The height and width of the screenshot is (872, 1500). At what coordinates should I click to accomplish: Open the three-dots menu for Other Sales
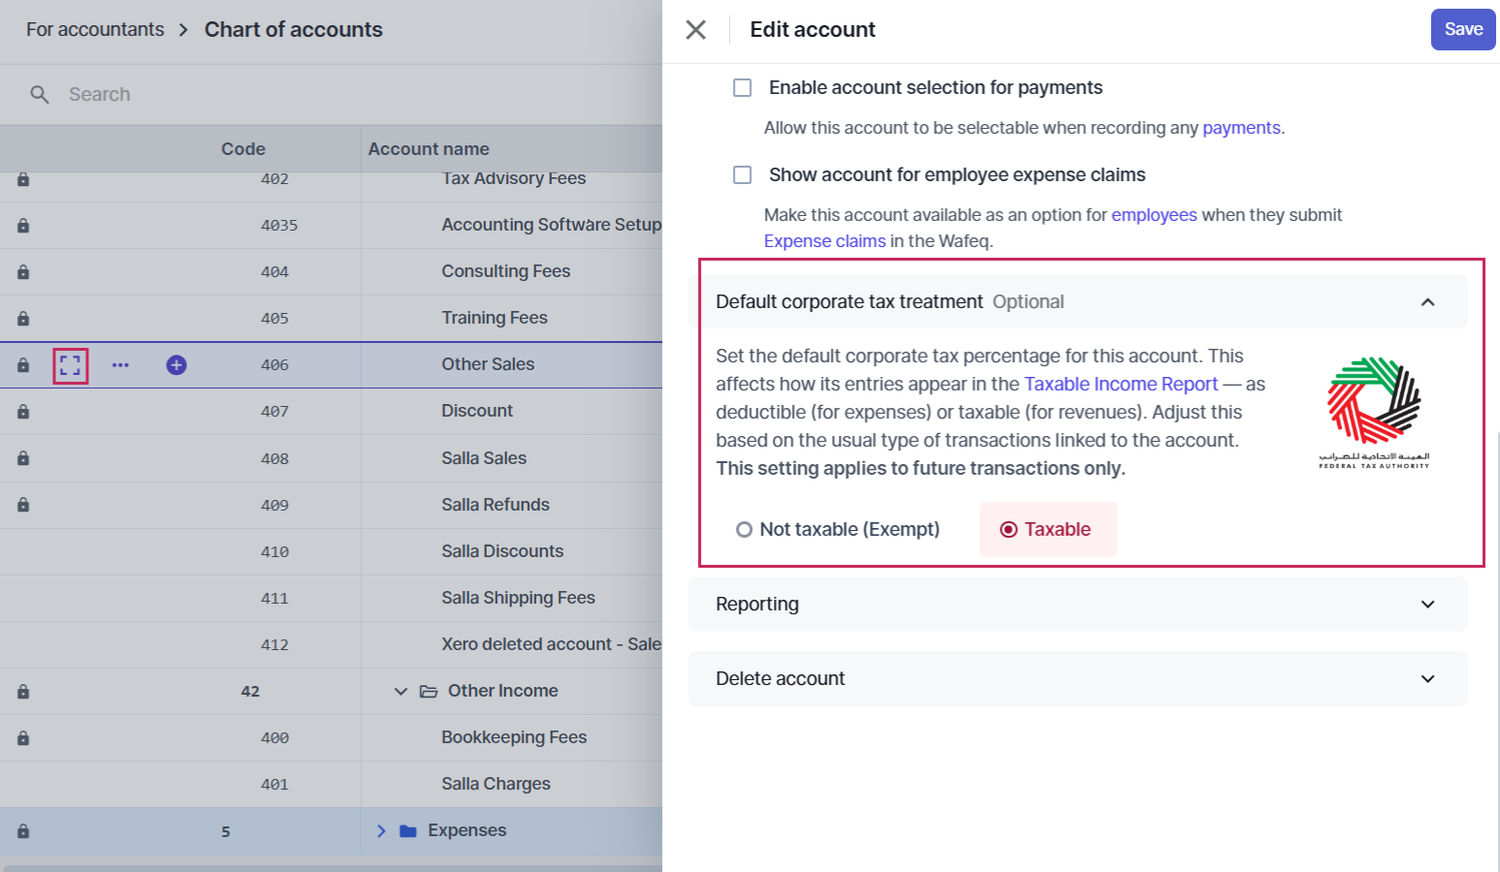(120, 365)
